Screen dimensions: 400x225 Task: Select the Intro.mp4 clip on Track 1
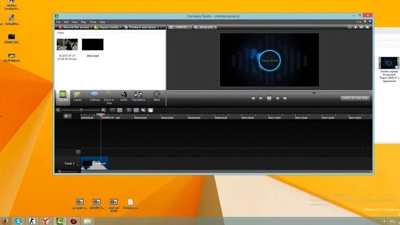pyautogui.click(x=94, y=163)
